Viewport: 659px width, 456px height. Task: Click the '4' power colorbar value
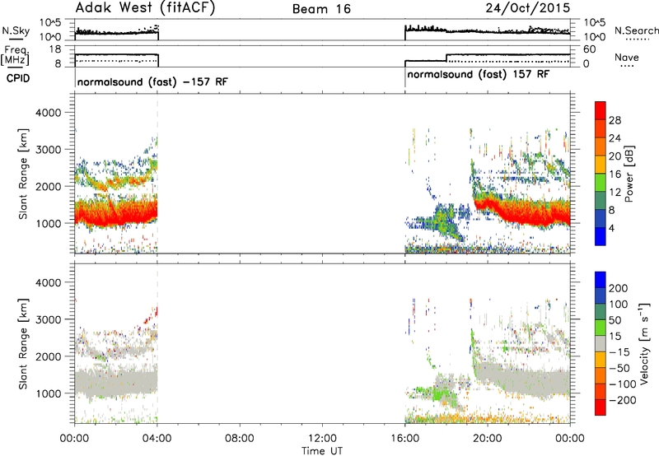pyautogui.click(x=611, y=228)
